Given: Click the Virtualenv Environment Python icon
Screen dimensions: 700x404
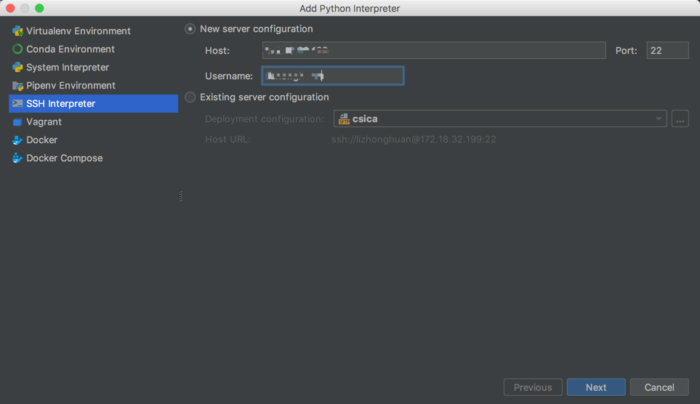Looking at the screenshot, I should coord(17,31).
